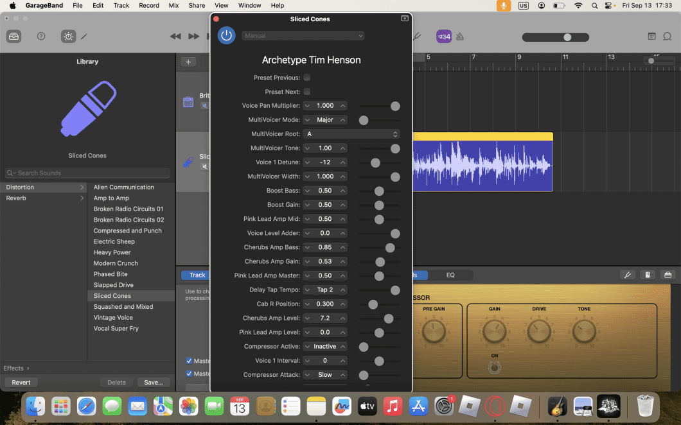Click the tuning fork icon near the EQ tab
Image resolution: width=681 pixels, height=425 pixels.
click(x=628, y=275)
